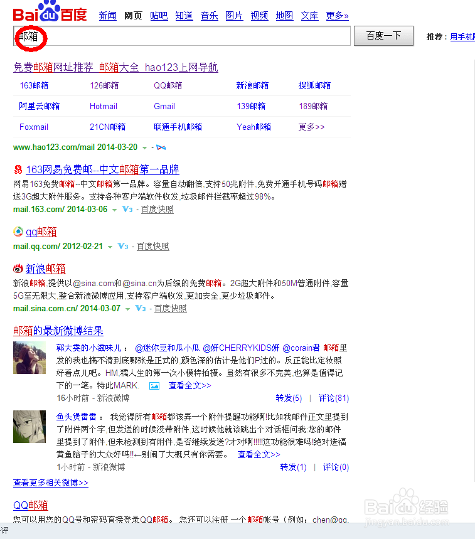Open 126邮箱 quick link
The image size is (475, 539).
pos(104,85)
